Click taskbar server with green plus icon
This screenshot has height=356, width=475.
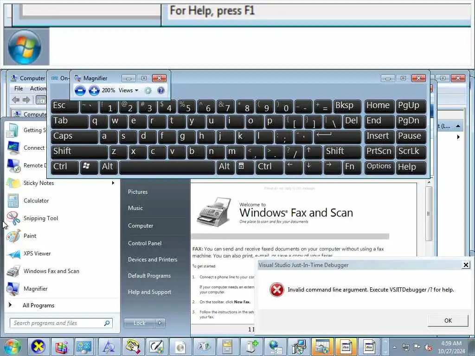(x=251, y=347)
